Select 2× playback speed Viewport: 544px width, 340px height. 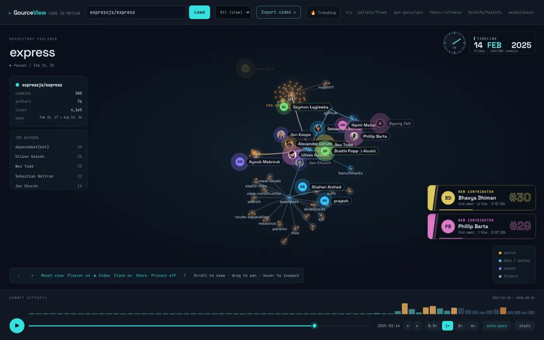click(460, 326)
